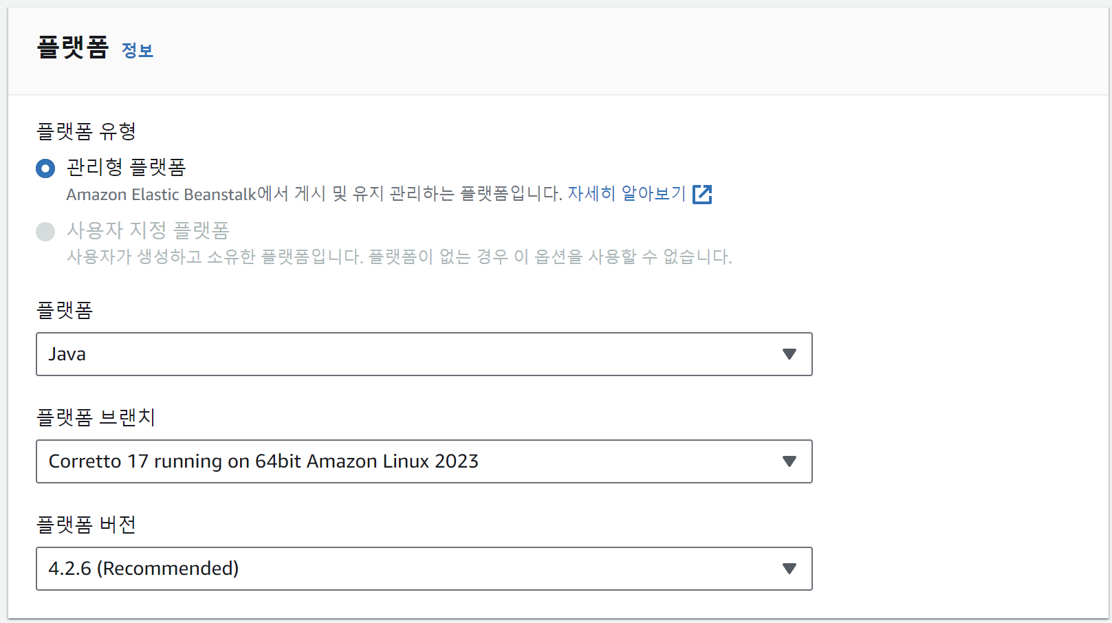Image resolution: width=1112 pixels, height=623 pixels.
Task: Click the 플랫폼 label above the Java dropdown
Action: (x=65, y=310)
